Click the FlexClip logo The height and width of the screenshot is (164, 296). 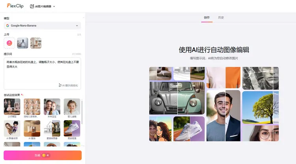coord(15,6)
